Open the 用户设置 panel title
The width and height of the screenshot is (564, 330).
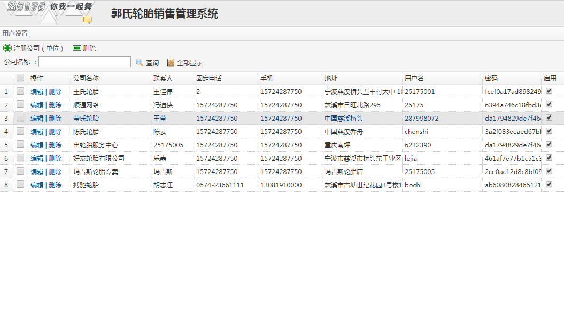[15, 34]
